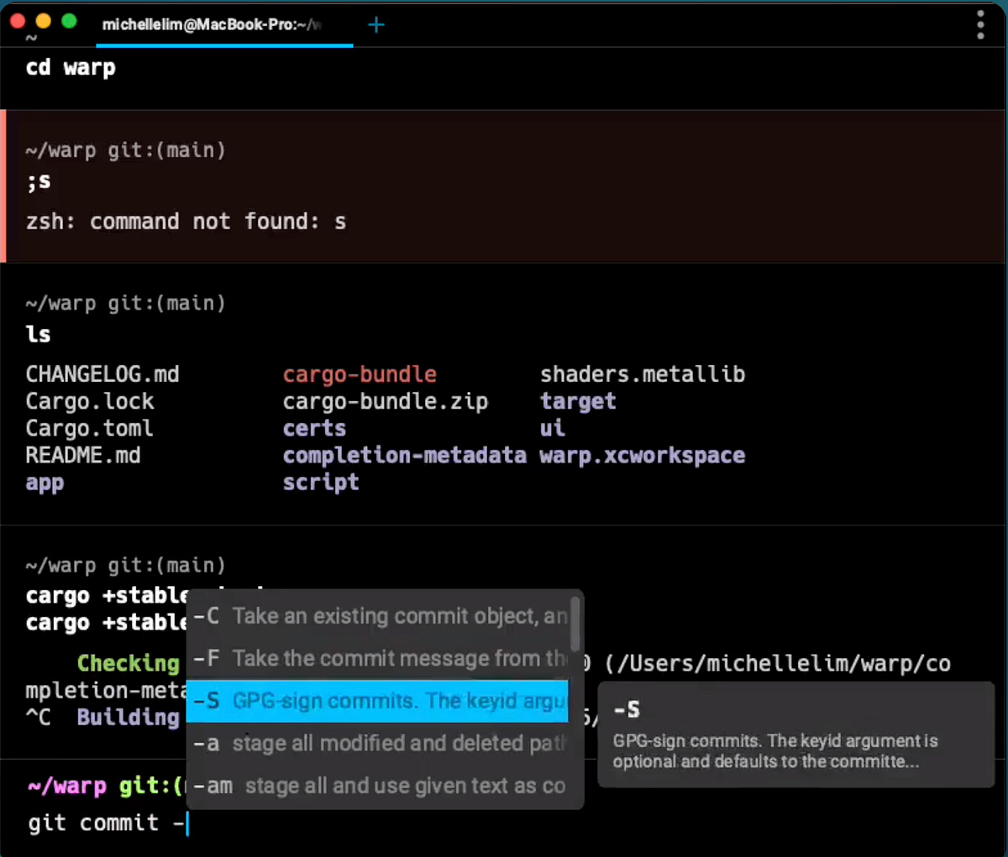Click the ~/warp git:(main) prompt path
The width and height of the screenshot is (1008, 857).
(125, 303)
